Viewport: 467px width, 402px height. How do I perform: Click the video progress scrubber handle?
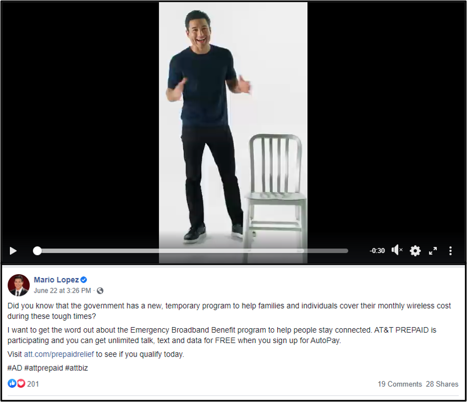pos(37,251)
